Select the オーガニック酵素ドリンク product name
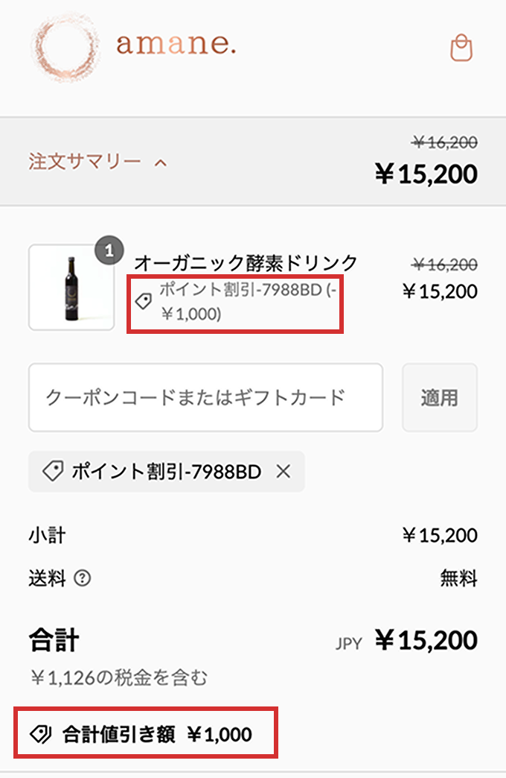506x778 pixels. 246,263
